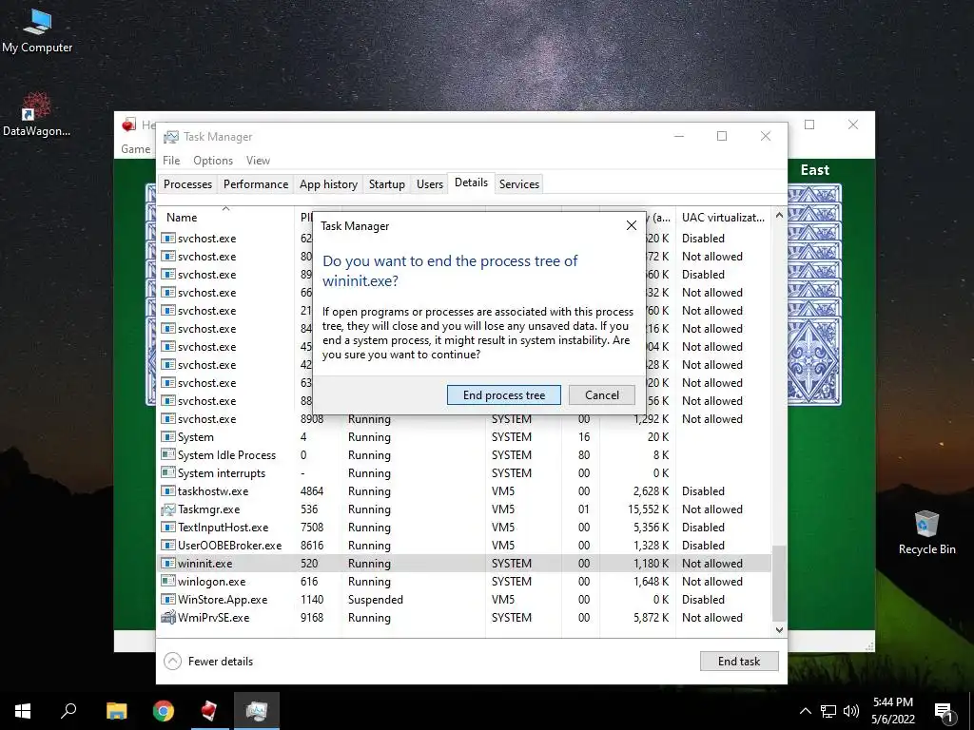Open the App history tab
The width and height of the screenshot is (974, 730).
click(328, 184)
